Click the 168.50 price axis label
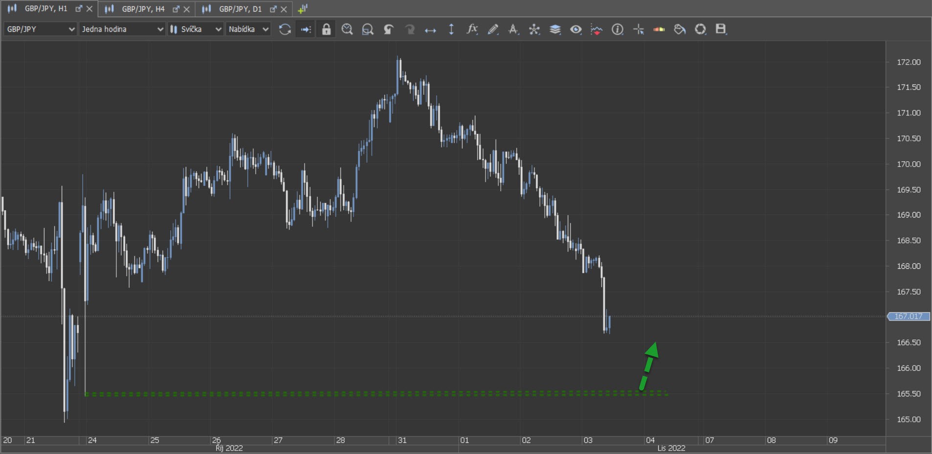 (x=909, y=240)
